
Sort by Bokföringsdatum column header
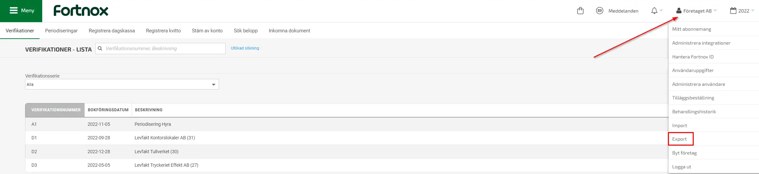(x=108, y=110)
